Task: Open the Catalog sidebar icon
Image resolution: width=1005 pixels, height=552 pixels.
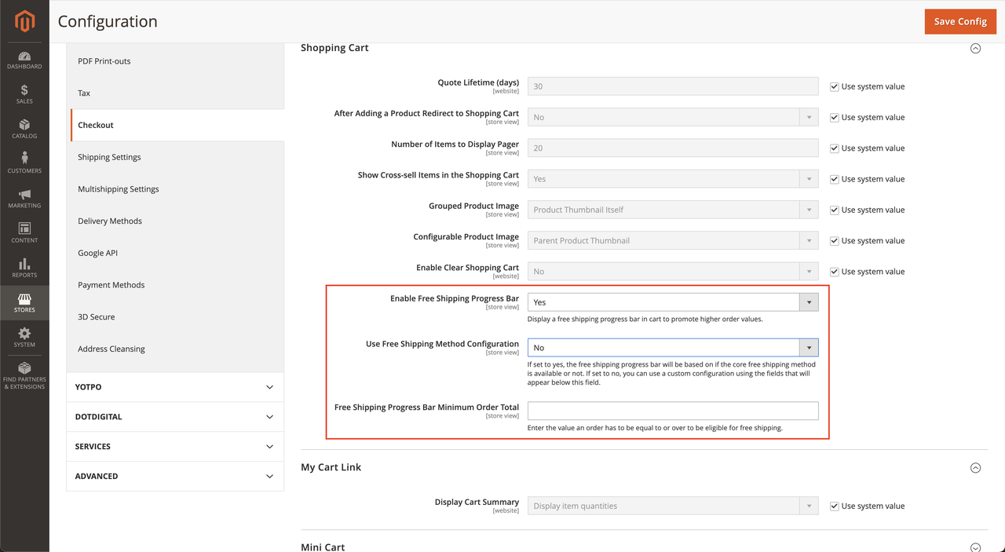Action: point(24,130)
